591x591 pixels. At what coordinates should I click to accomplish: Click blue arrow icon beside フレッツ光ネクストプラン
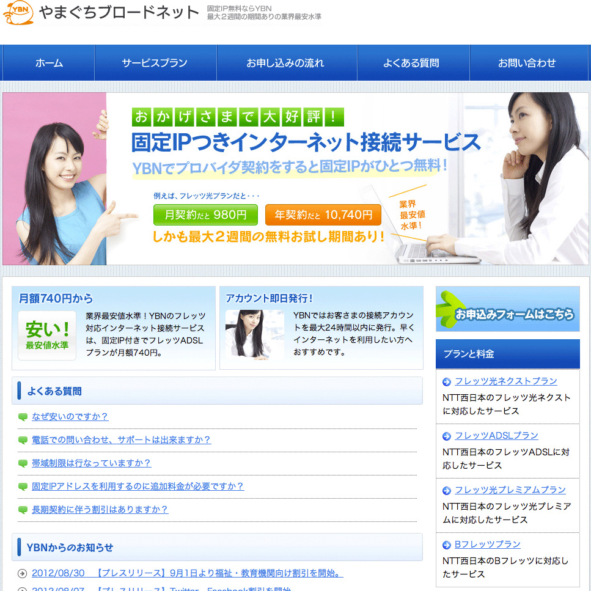click(x=447, y=382)
